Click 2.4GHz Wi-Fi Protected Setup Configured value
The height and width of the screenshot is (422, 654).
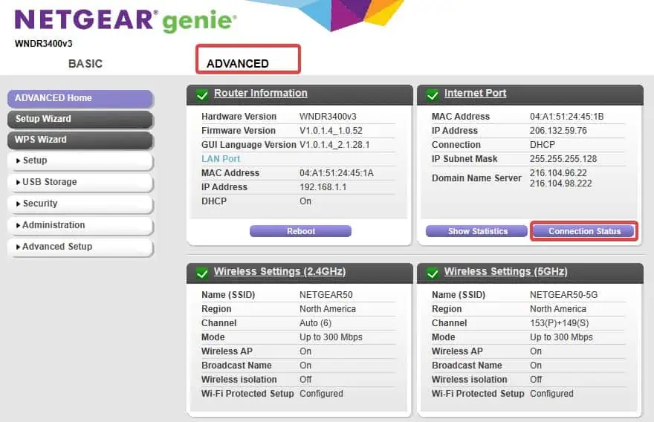321,394
